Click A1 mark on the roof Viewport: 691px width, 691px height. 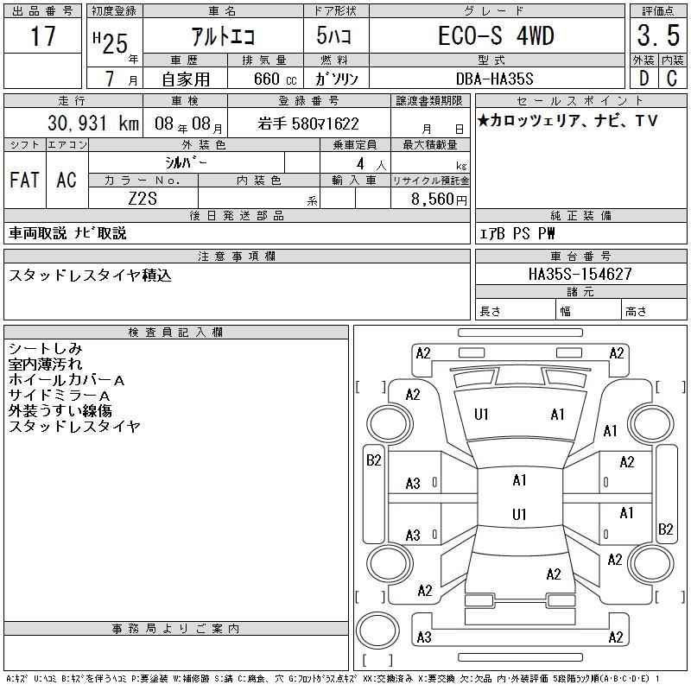point(520,480)
